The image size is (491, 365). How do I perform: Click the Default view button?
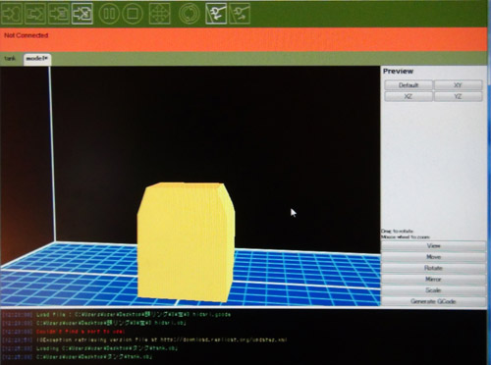[x=409, y=85]
